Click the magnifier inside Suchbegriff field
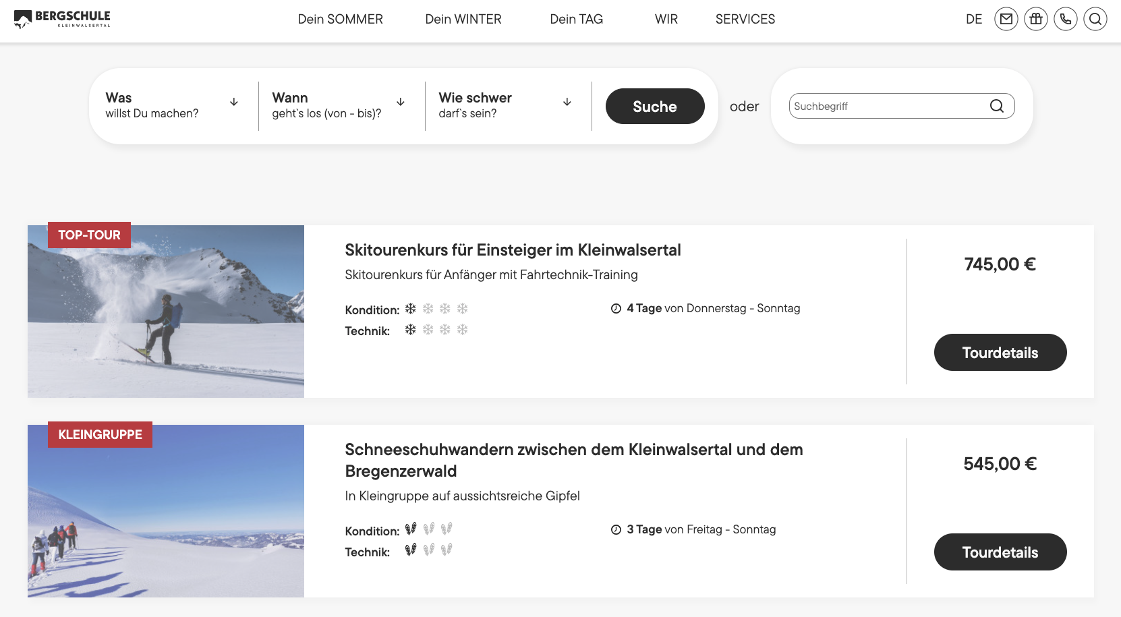 click(x=996, y=106)
